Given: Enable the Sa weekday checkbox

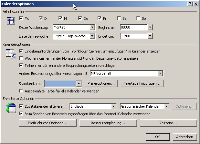Looking at the screenshot, I should 119,18.
